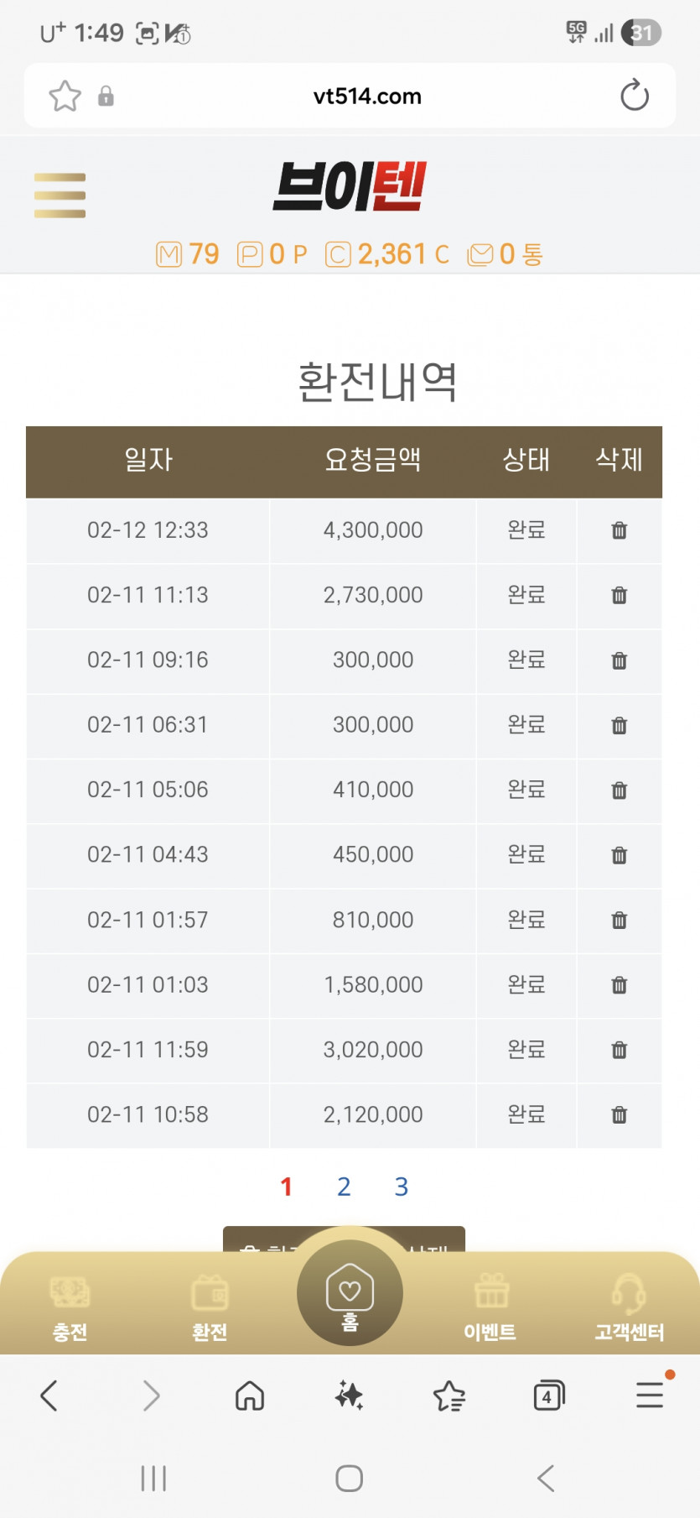The height and width of the screenshot is (1518, 700).
Task: Go to page 2 of history
Action: click(x=344, y=1187)
